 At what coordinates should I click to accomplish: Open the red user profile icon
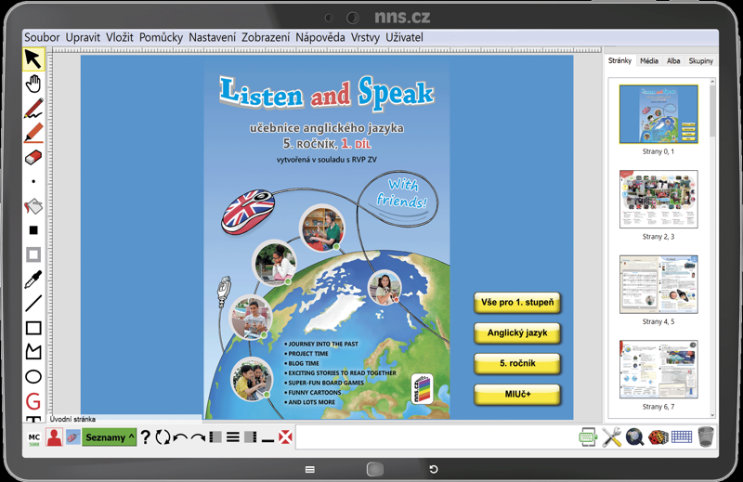(55, 437)
